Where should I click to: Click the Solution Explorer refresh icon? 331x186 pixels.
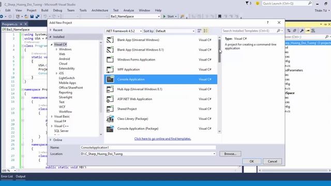289,31
